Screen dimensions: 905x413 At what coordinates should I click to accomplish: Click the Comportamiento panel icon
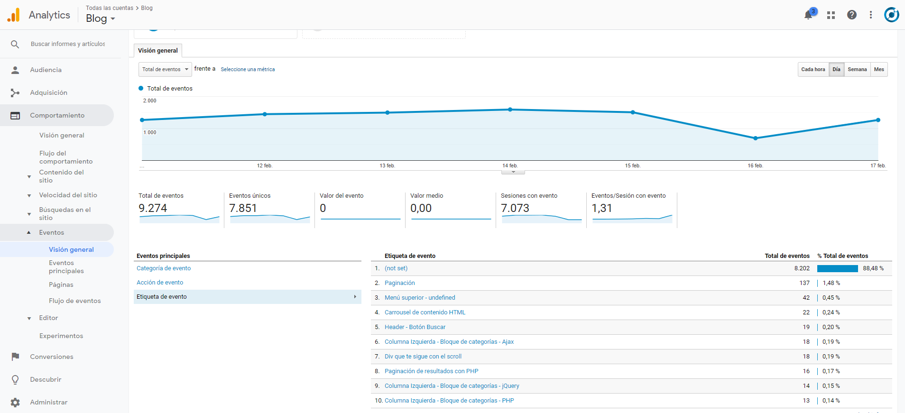pyautogui.click(x=15, y=116)
